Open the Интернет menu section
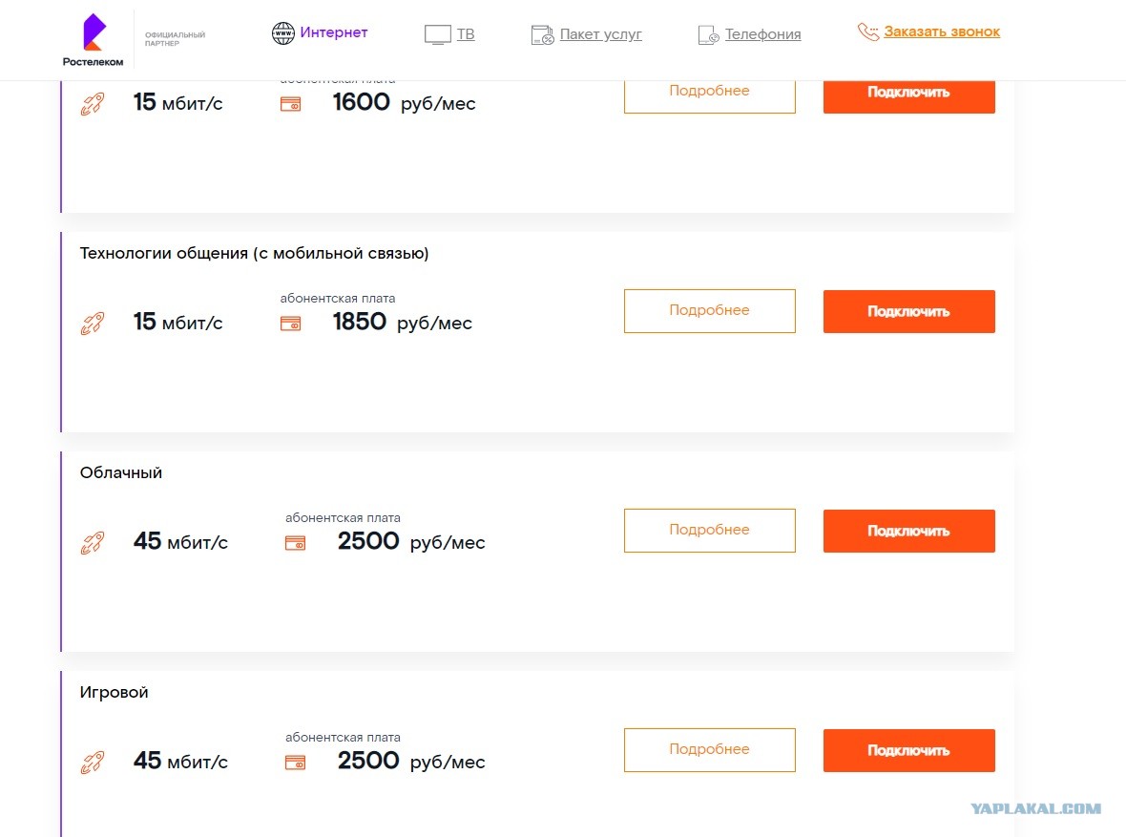Screen dimensions: 1126x837 tap(333, 32)
